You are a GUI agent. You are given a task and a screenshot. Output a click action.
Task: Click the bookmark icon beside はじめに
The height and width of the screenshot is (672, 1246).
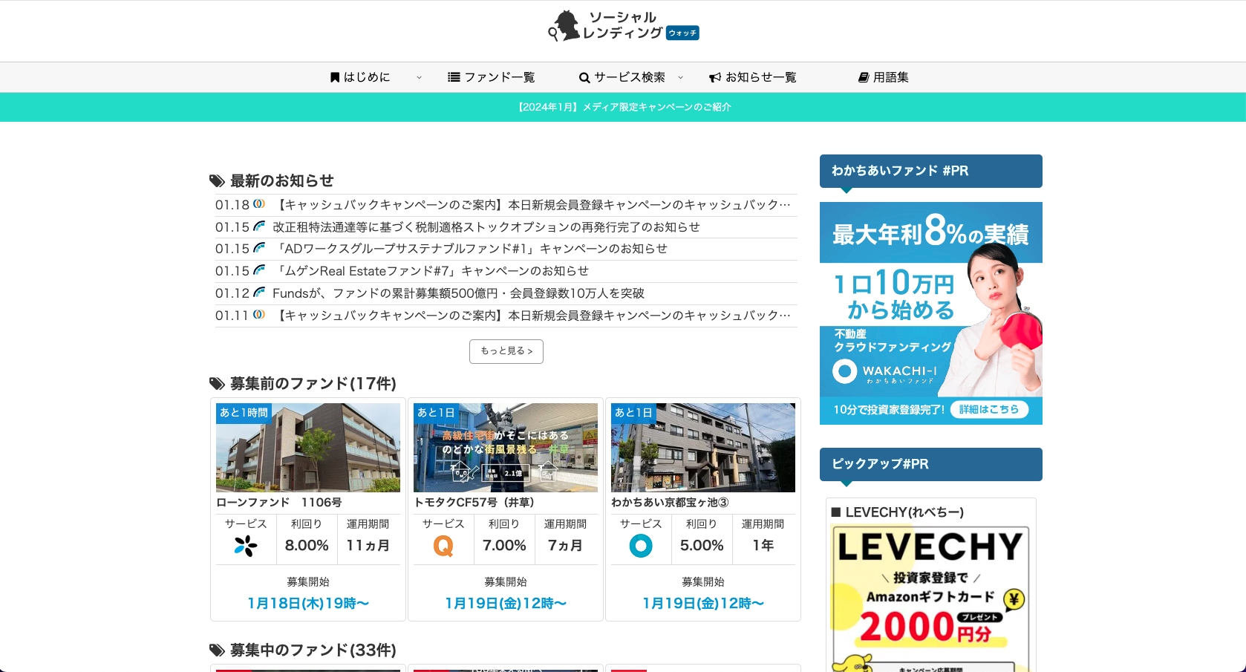pyautogui.click(x=335, y=77)
